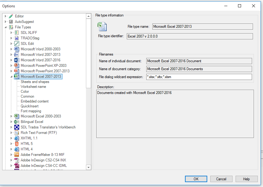The image size is (263, 187).
Task: Click the TRADOStag file icon
Action: click(x=17, y=38)
